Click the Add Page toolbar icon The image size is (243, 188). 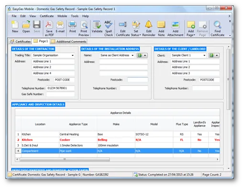pos(191,29)
